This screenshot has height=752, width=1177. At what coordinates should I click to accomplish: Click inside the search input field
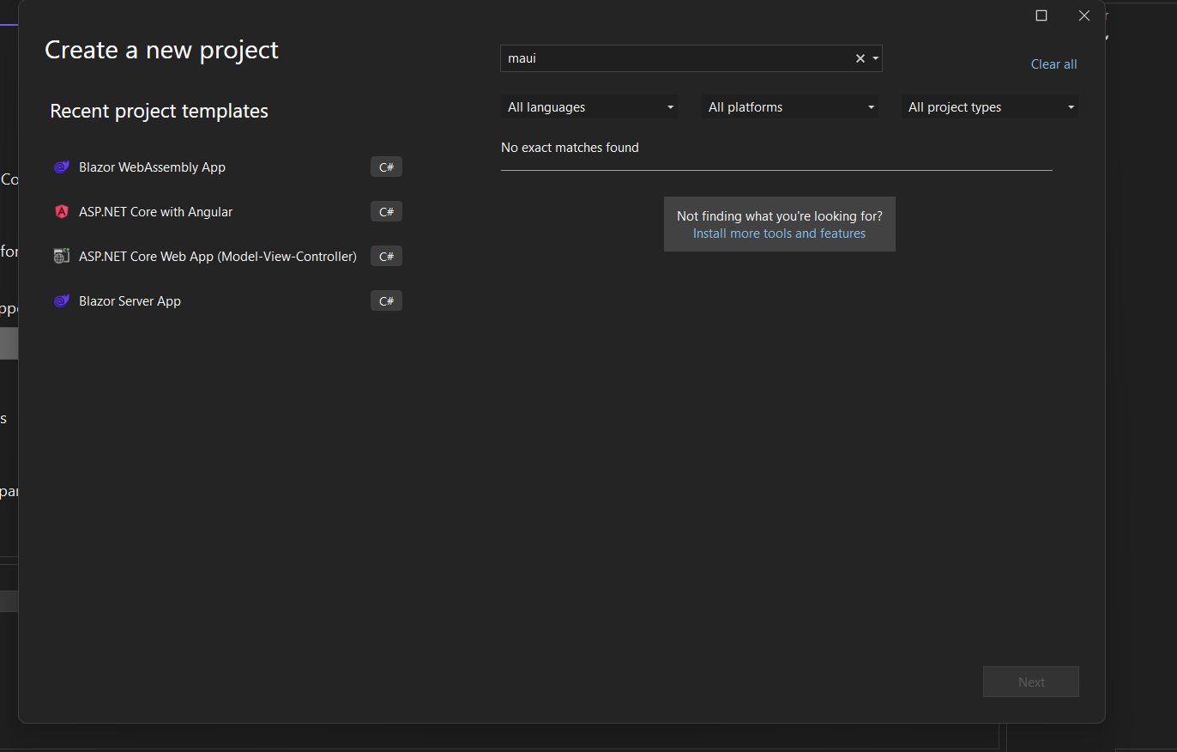(x=678, y=58)
